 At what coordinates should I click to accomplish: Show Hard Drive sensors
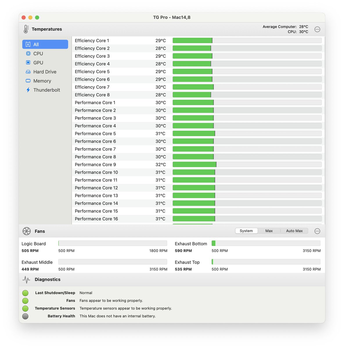pyautogui.click(x=45, y=72)
